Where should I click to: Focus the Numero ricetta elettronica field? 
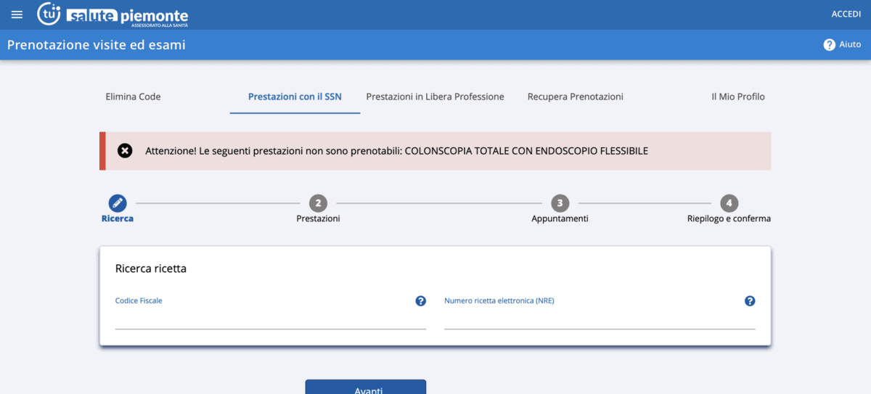[600, 320]
